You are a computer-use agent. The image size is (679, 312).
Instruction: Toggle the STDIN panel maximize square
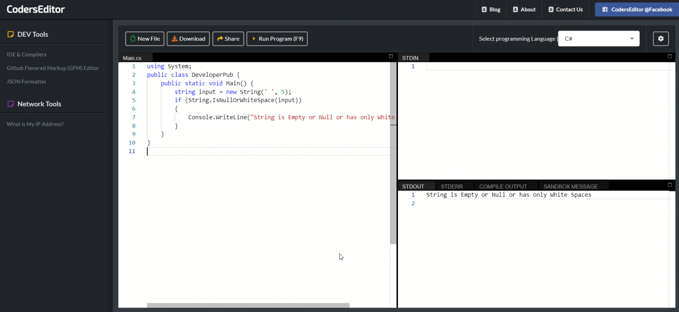pos(670,56)
